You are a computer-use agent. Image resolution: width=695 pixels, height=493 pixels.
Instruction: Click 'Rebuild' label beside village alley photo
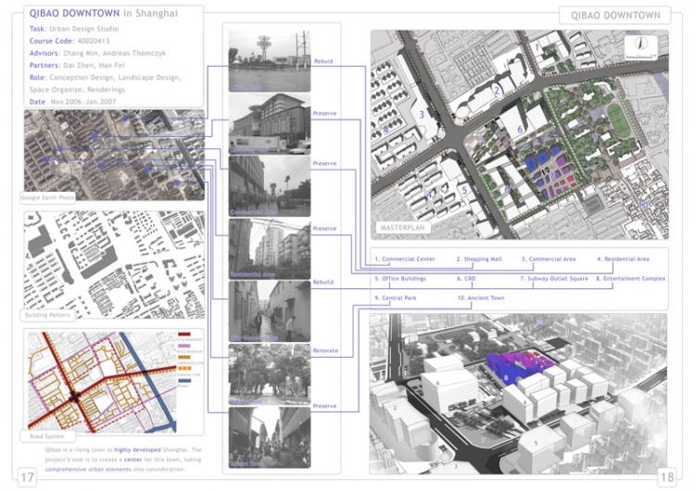[x=323, y=282]
